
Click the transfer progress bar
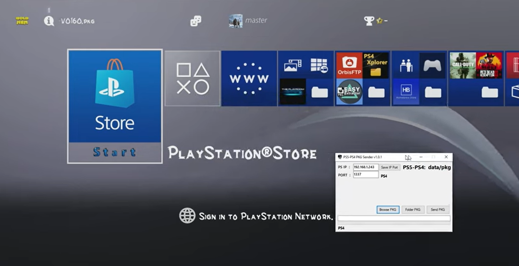[394, 223]
